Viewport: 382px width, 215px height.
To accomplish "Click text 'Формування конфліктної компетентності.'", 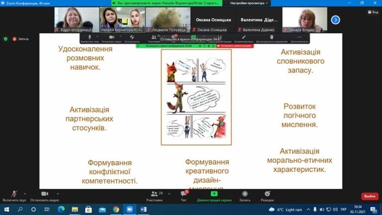I will click(109, 172).
